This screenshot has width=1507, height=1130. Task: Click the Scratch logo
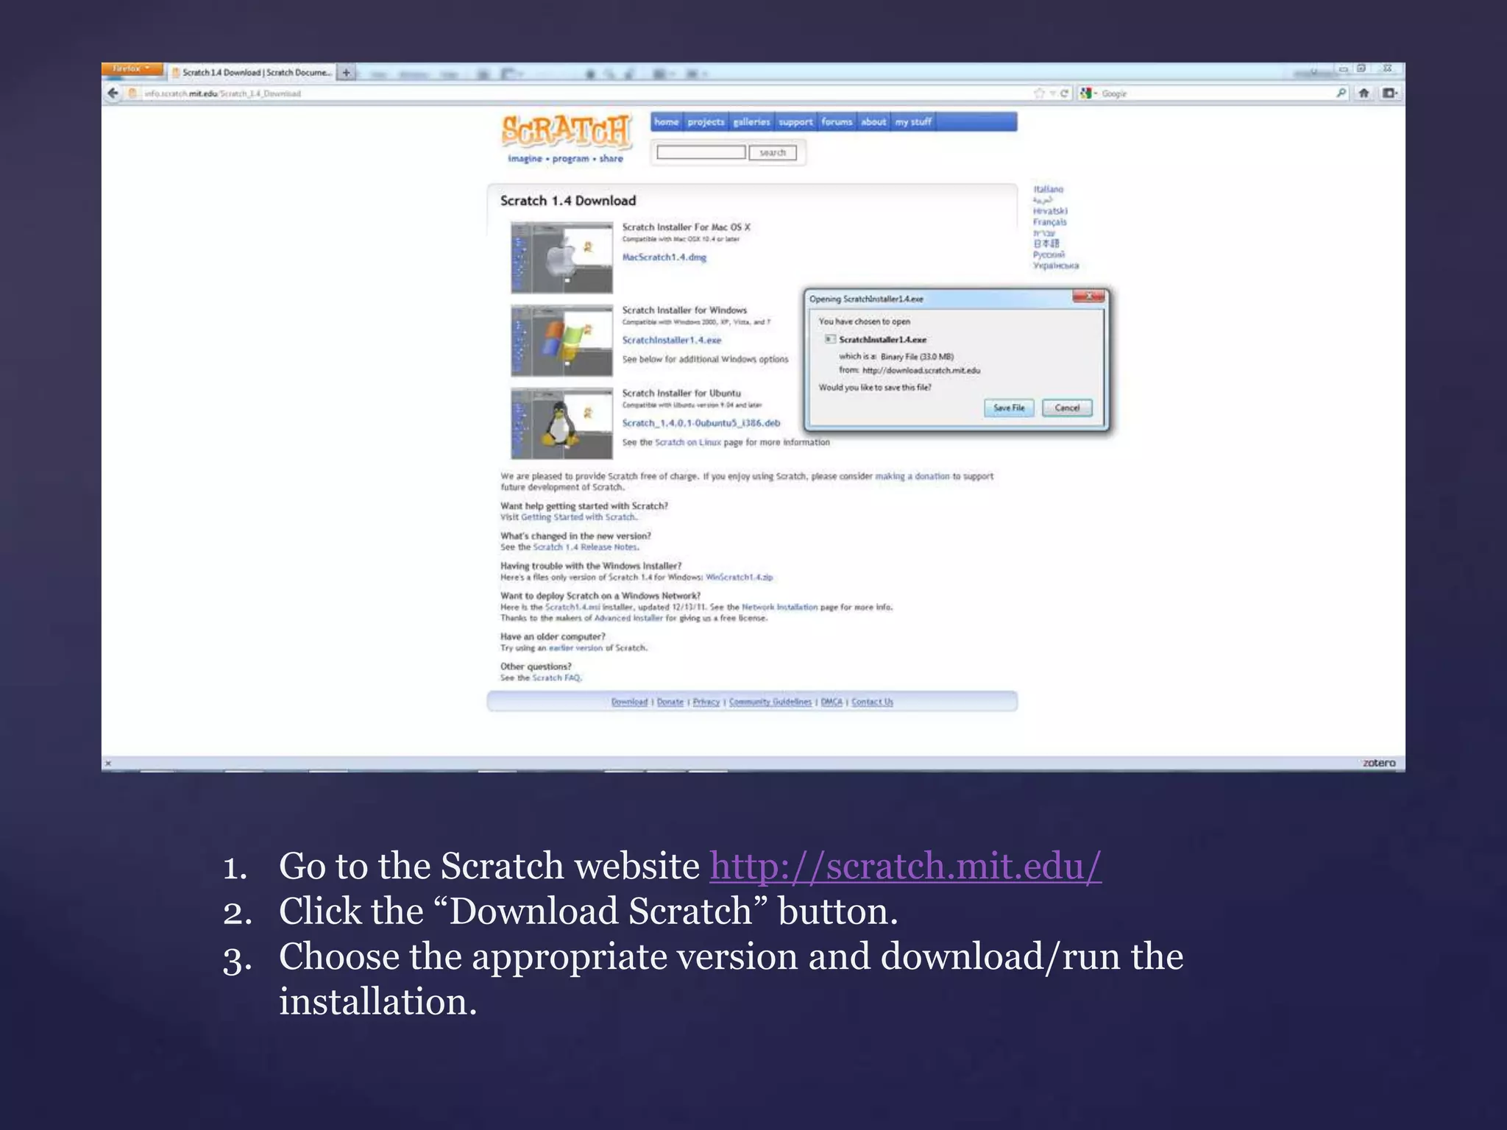(566, 132)
